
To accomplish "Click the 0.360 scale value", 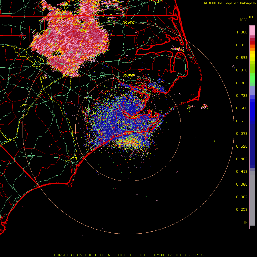I will tap(242, 184).
